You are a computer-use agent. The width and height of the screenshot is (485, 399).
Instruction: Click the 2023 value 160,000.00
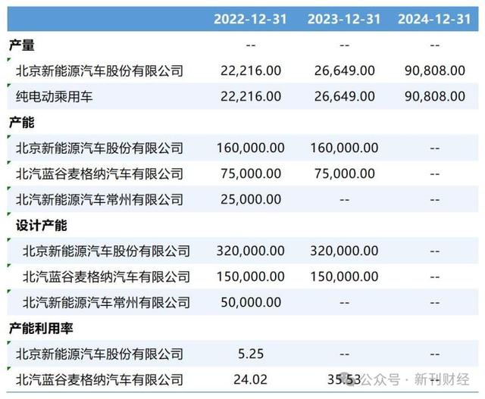pyautogui.click(x=344, y=148)
